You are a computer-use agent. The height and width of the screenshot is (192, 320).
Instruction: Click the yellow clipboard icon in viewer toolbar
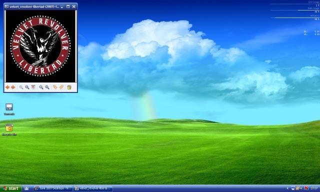69,87
